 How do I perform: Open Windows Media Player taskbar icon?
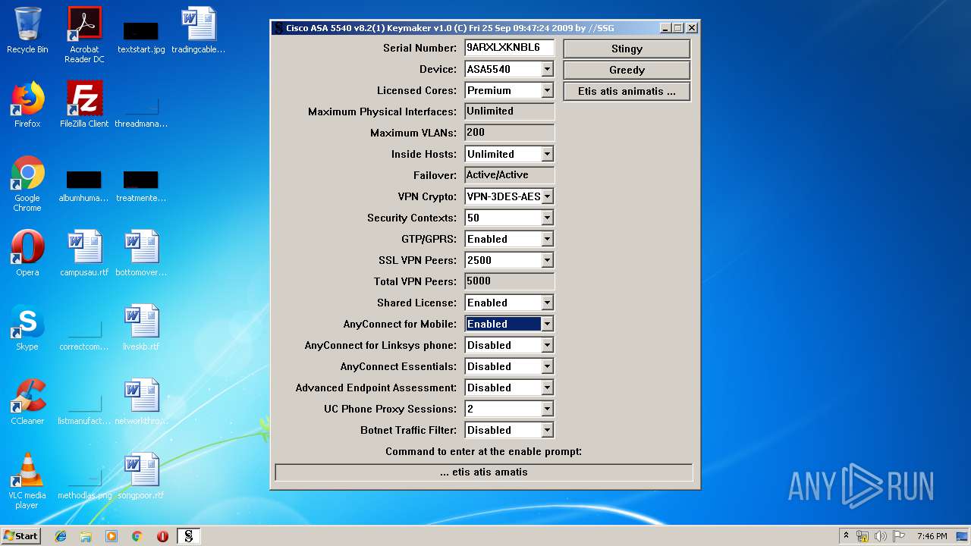point(112,536)
